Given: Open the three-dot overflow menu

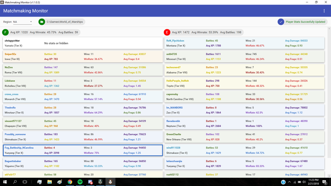Looking at the screenshot, I should (x=324, y=11).
